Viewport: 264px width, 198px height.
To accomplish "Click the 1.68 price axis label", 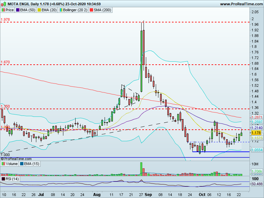I will pyautogui.click(x=255, y=63).
